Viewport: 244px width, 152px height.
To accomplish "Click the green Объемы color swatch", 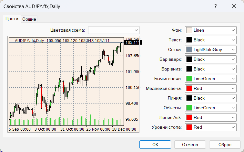I will click(189, 108).
